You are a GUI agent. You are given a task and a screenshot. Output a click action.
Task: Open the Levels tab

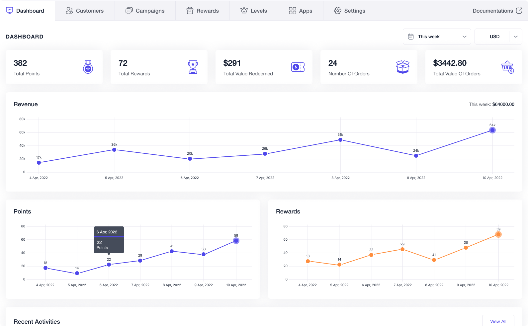(254, 11)
